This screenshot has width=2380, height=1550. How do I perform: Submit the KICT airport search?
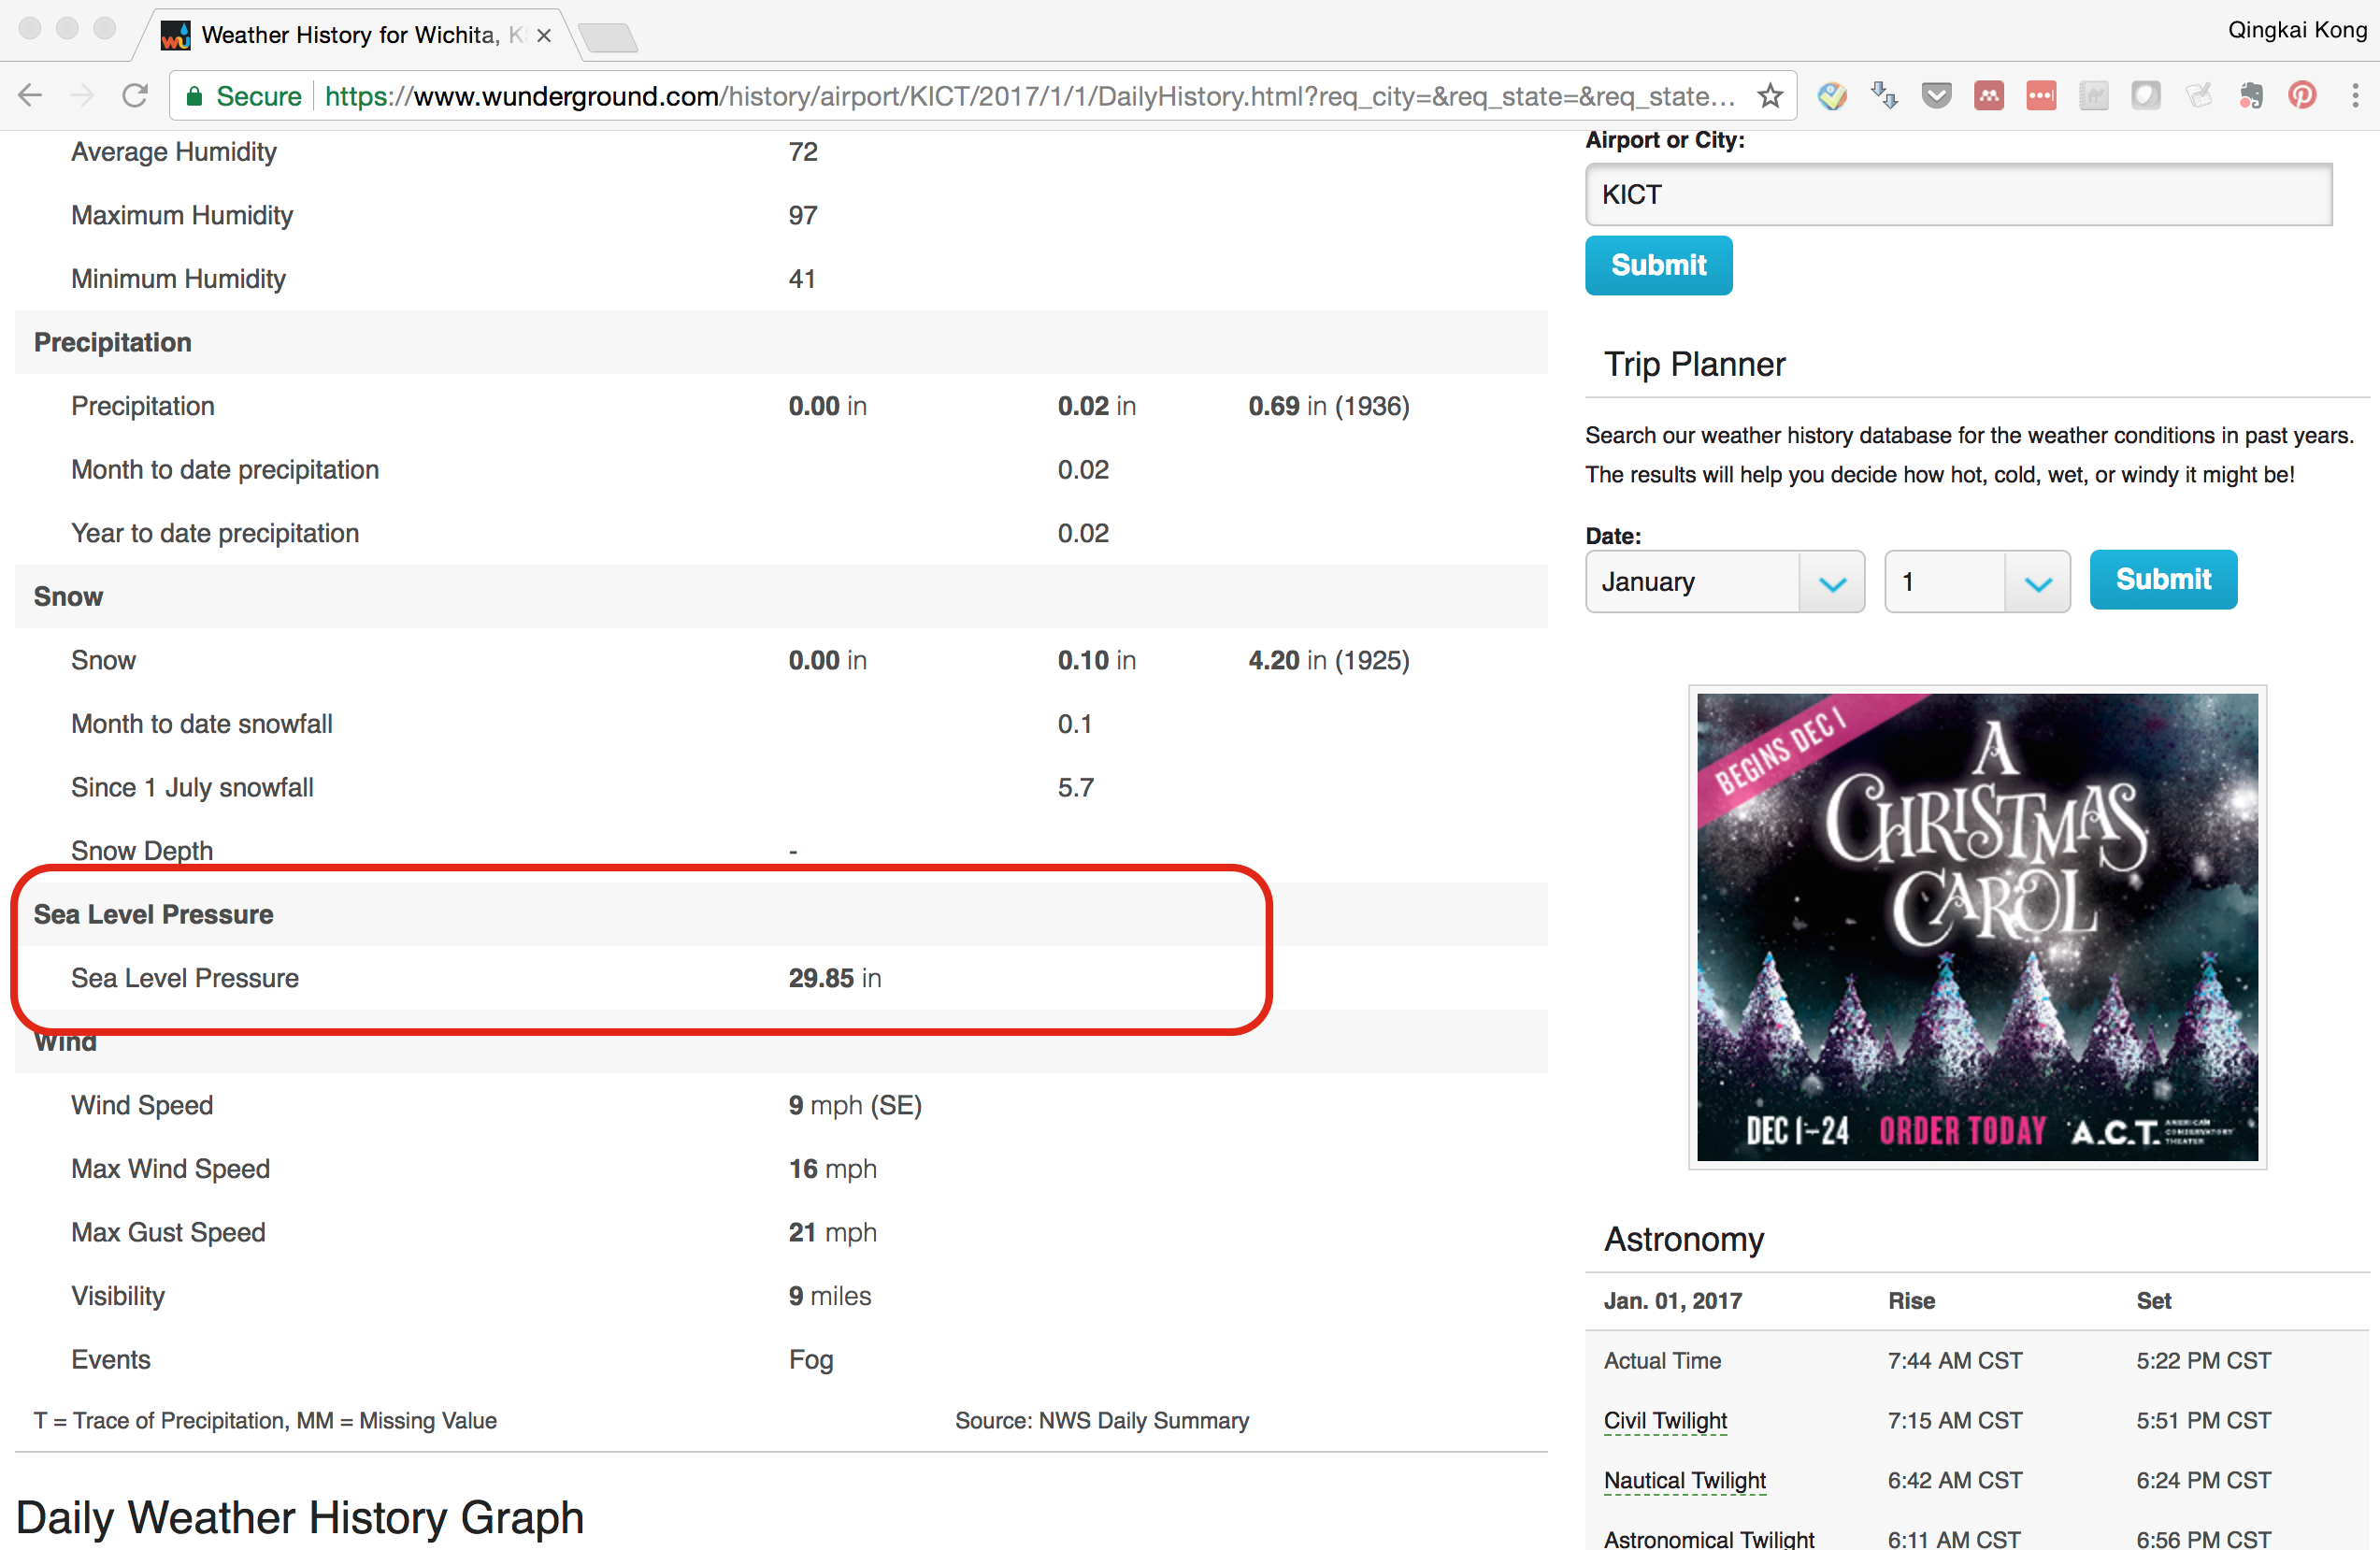point(1658,265)
